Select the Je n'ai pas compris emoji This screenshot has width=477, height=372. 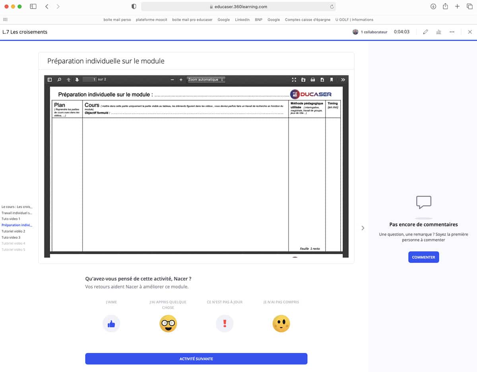pos(281,324)
